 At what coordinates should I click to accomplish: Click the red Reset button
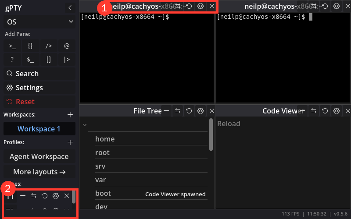[39, 102]
